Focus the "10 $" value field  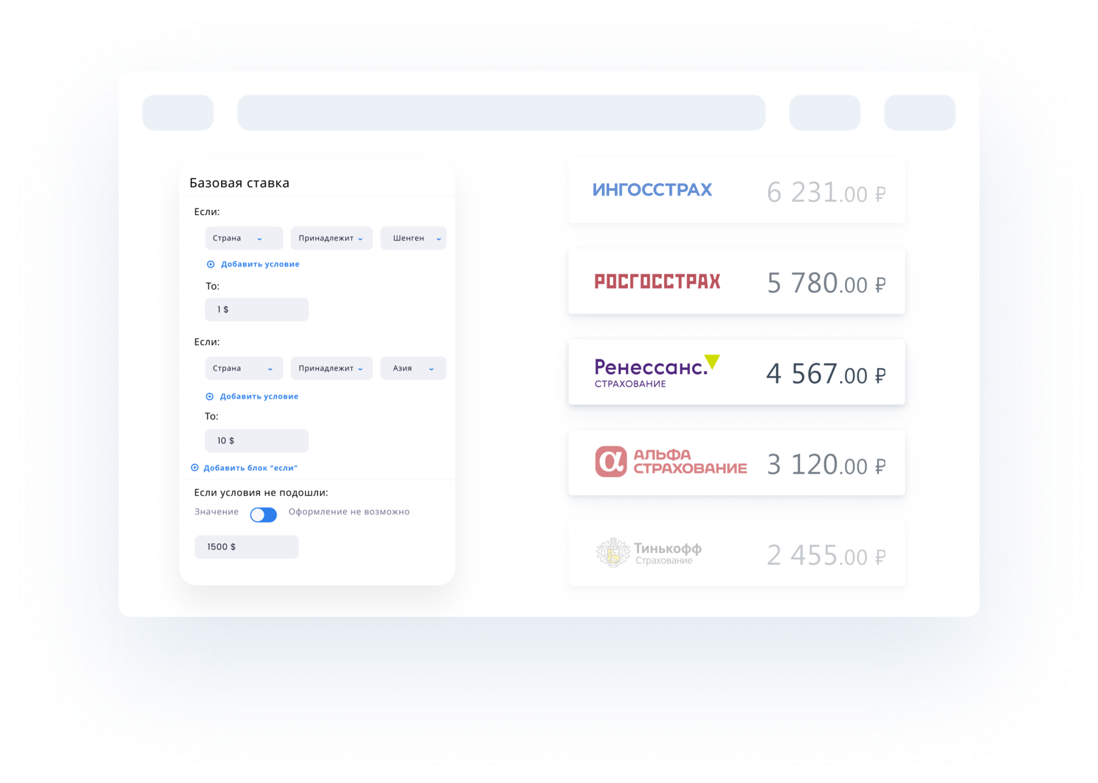(257, 441)
